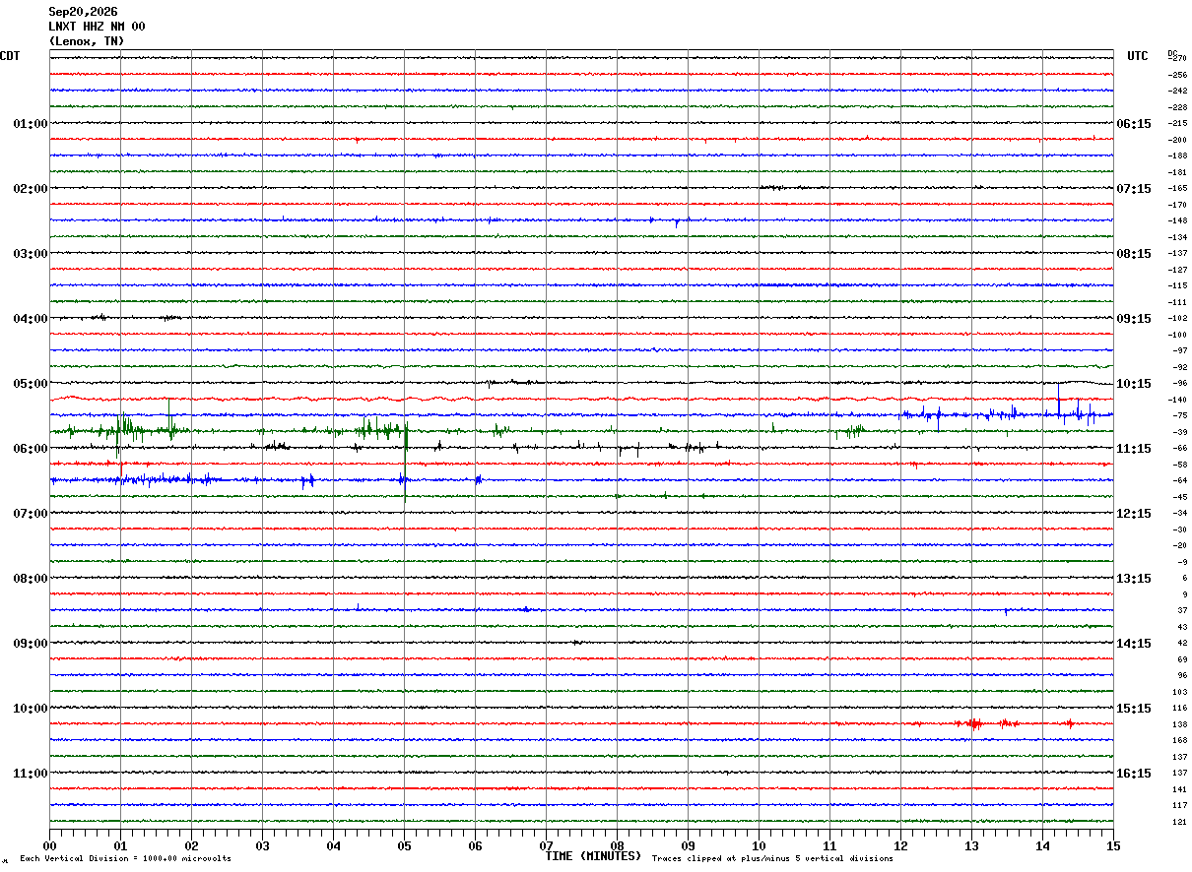Select minute 12 tick on the bottom axis

[900, 845]
